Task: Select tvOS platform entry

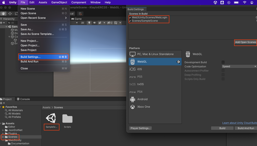Action: tap(155, 84)
